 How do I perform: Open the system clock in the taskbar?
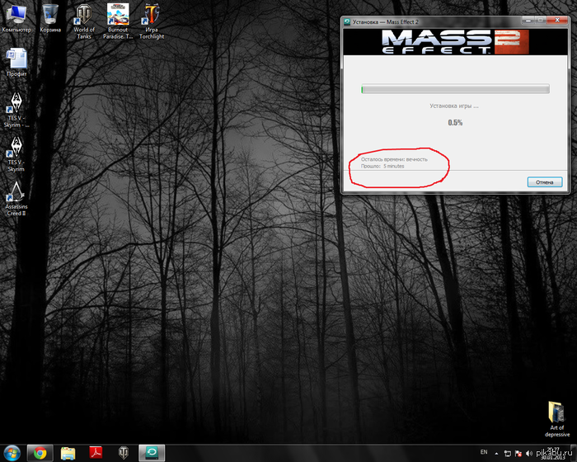(x=550, y=451)
